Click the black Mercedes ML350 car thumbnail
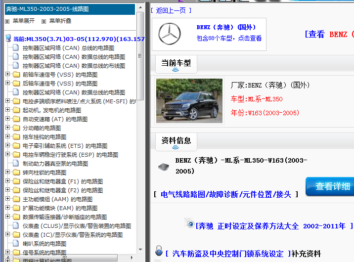The image size is (354, 262). click(189, 101)
